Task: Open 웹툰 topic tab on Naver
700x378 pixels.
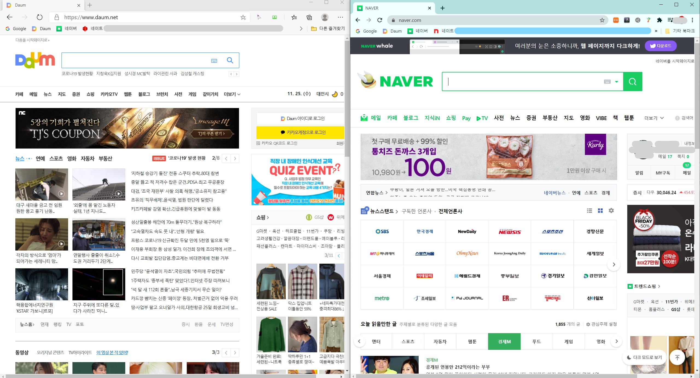Action: 472,341
